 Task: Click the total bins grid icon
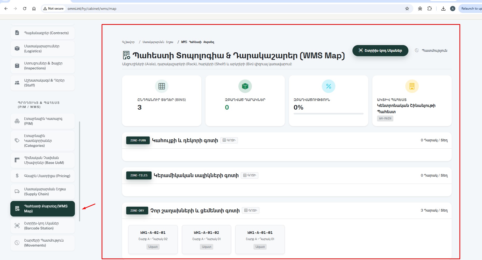(162, 86)
